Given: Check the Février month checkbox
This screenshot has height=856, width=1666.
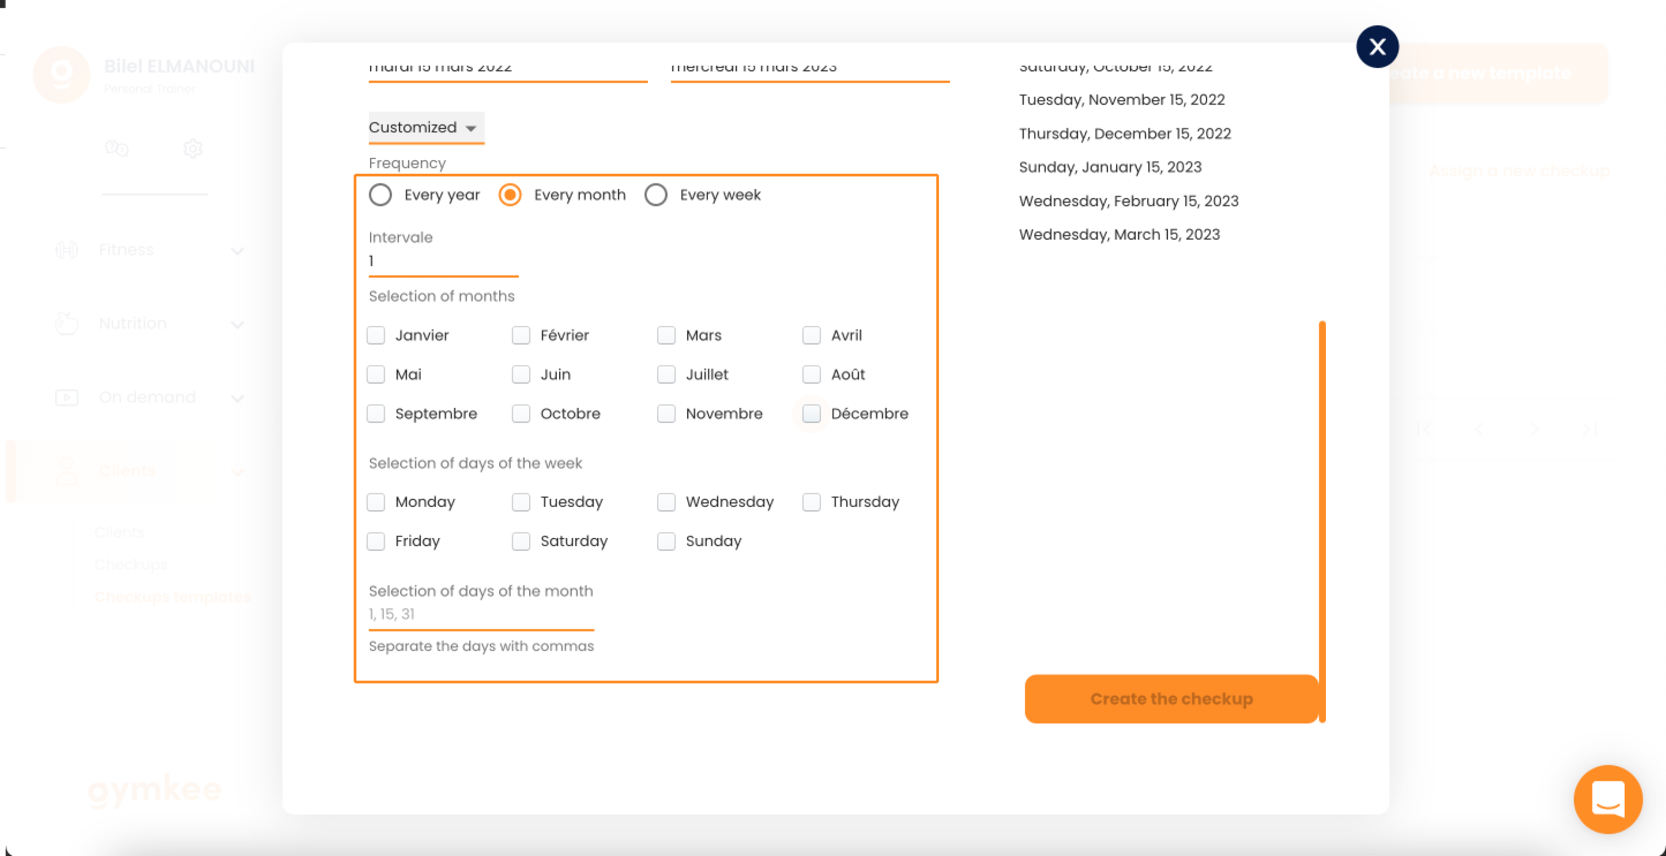Looking at the screenshot, I should coord(521,335).
